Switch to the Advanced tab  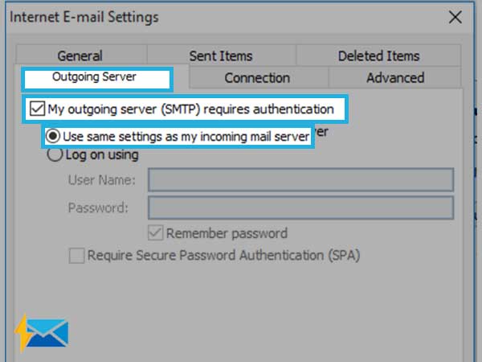tap(395, 78)
